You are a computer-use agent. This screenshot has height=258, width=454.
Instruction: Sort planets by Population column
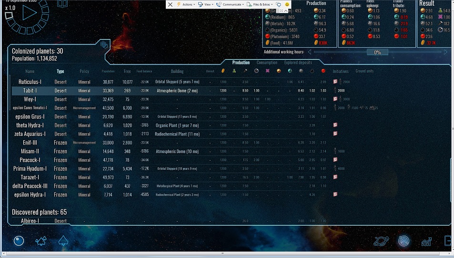[x=108, y=71]
